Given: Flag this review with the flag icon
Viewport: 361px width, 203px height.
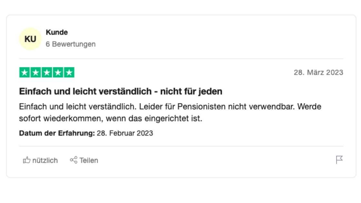Looking at the screenshot, I should pyautogui.click(x=339, y=160).
